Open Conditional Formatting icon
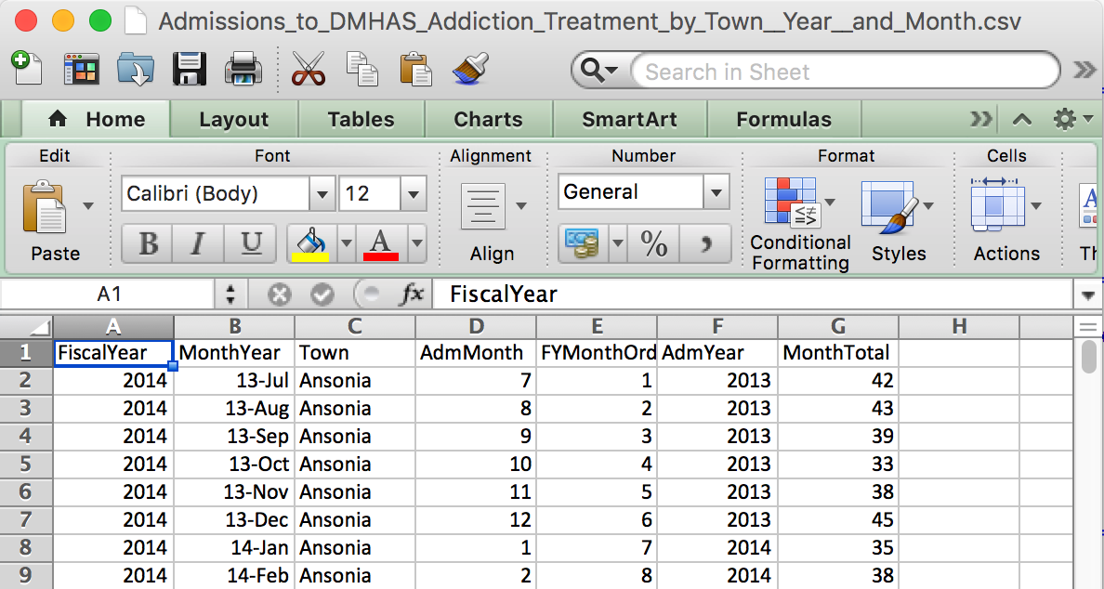 792,203
